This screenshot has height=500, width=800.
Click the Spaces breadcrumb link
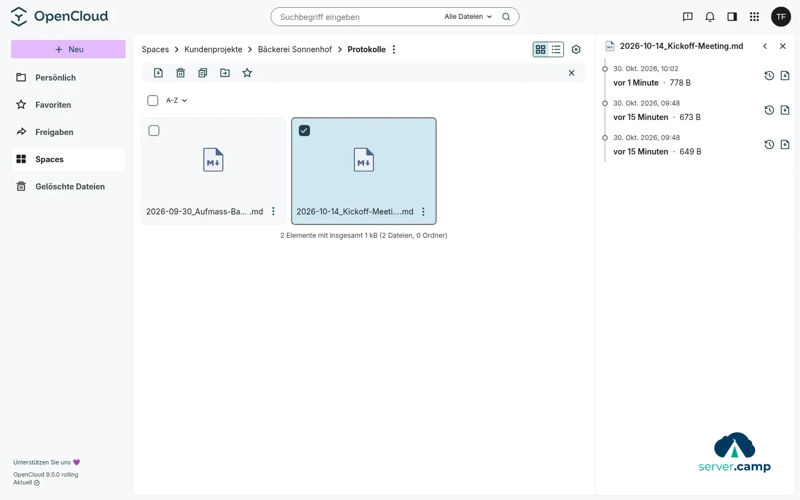tap(155, 49)
